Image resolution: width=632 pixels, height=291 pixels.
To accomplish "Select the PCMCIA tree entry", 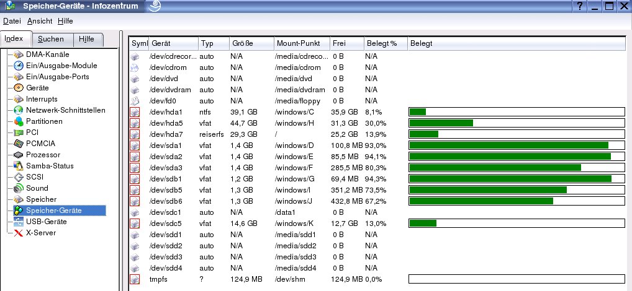I will tap(41, 144).
